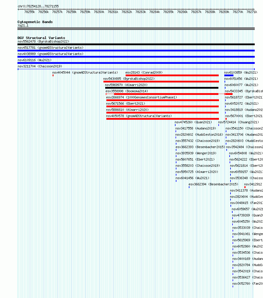Image resolution: width=263 pixels, height=298 pixels.
Task: Click the red esv28143 variant bar
Action: pos(172,75)
